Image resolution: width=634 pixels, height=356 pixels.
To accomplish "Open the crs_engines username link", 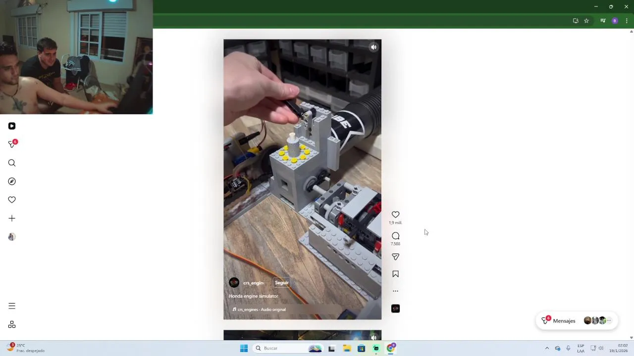I will (x=253, y=283).
